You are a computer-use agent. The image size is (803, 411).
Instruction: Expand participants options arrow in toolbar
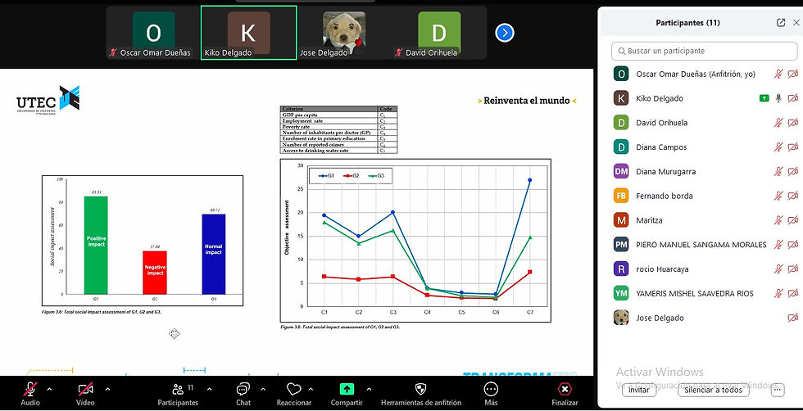[x=209, y=390]
